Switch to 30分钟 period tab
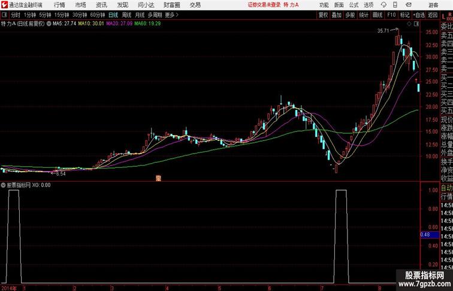The width and height of the screenshot is (453, 291). click(80, 15)
